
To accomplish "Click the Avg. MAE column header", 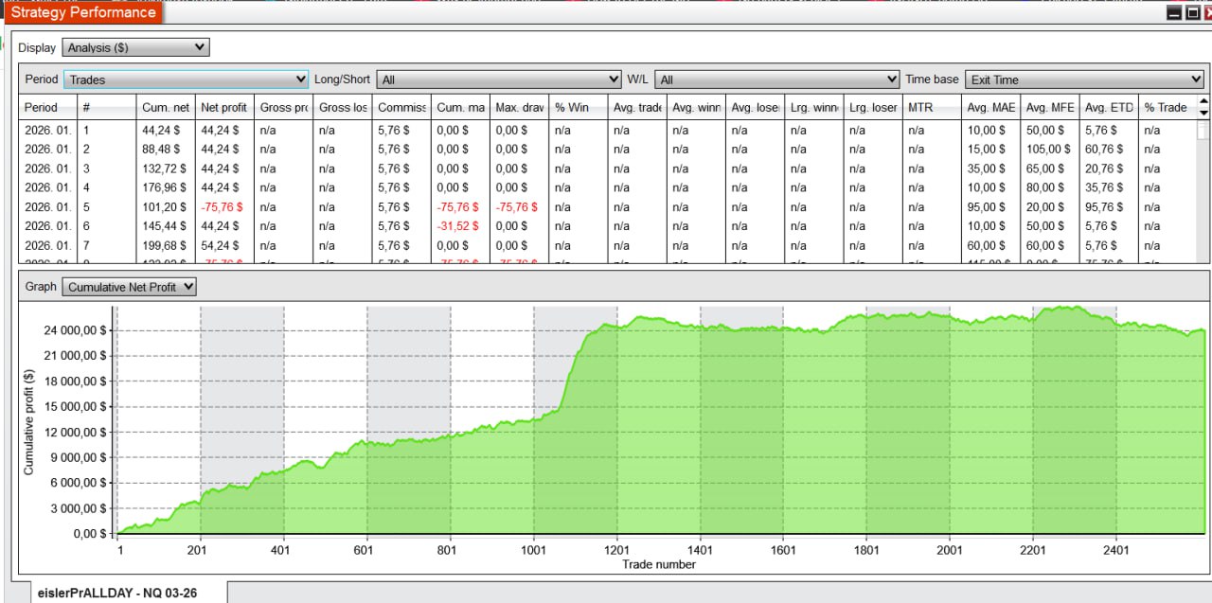I will pyautogui.click(x=990, y=108).
